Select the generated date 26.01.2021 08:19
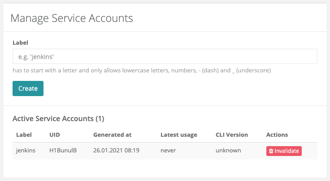330x181 pixels. click(116, 150)
